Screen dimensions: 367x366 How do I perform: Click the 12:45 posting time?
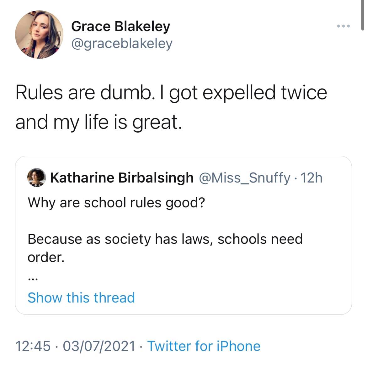tap(35, 346)
